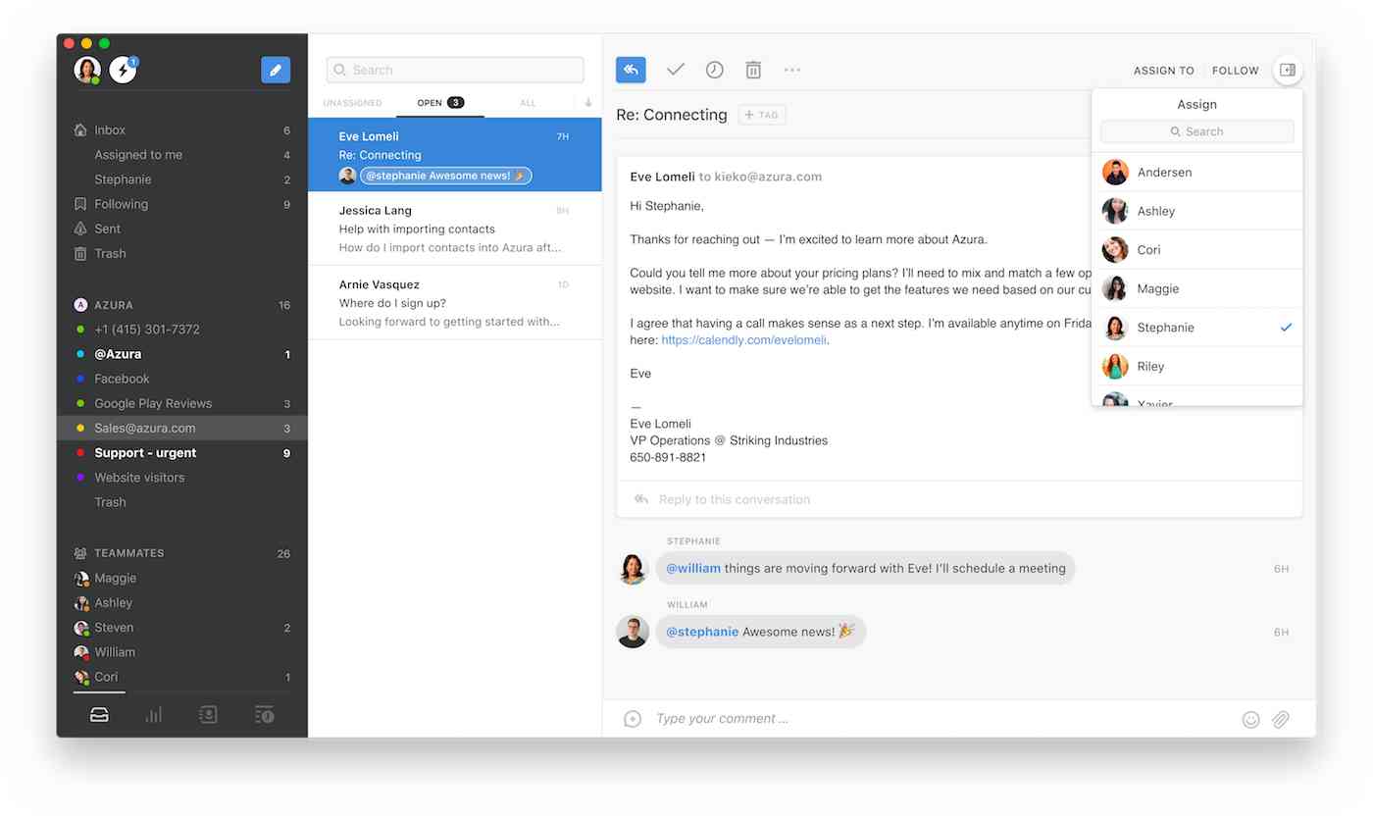Viewport: 1373px width, 817px height.
Task: Attach a file using the paperclip icon
Action: [x=1281, y=718]
